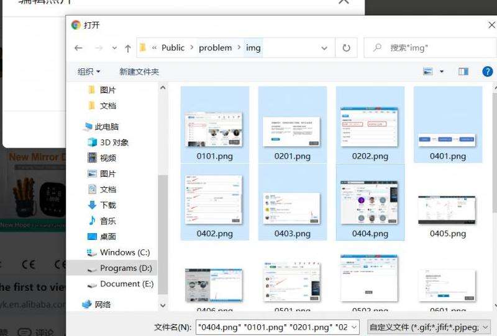Click the change view layout icon
Image resolution: width=497 pixels, height=336 pixels.
(x=428, y=71)
